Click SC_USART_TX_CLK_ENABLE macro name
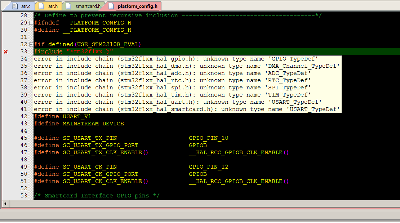Viewport: 400px width, 223px height. [x=102, y=152]
